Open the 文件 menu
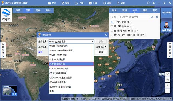The height and width of the screenshot is (101, 173). pyautogui.click(x=52, y=3)
